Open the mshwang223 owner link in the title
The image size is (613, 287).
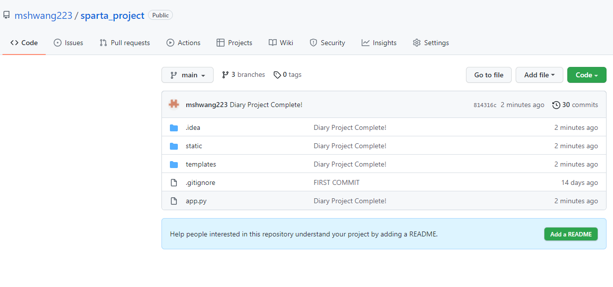[x=43, y=15]
